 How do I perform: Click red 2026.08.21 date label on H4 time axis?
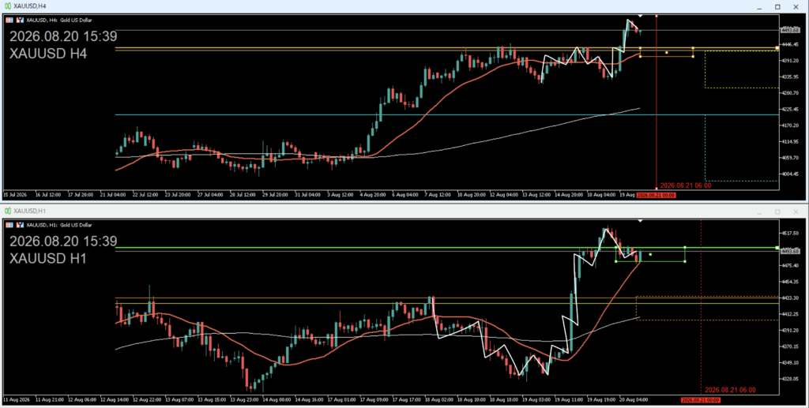click(x=656, y=195)
